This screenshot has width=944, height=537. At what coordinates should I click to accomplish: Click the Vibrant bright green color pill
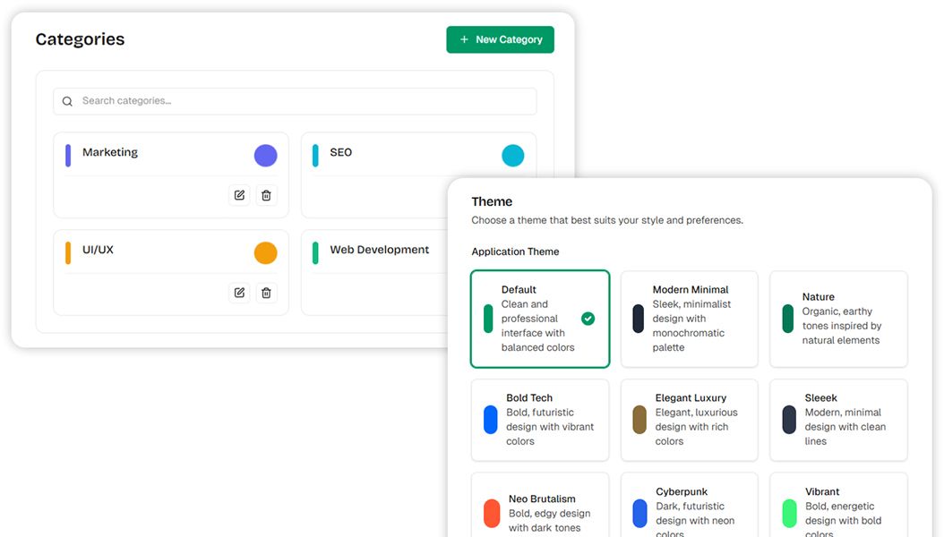click(x=789, y=513)
